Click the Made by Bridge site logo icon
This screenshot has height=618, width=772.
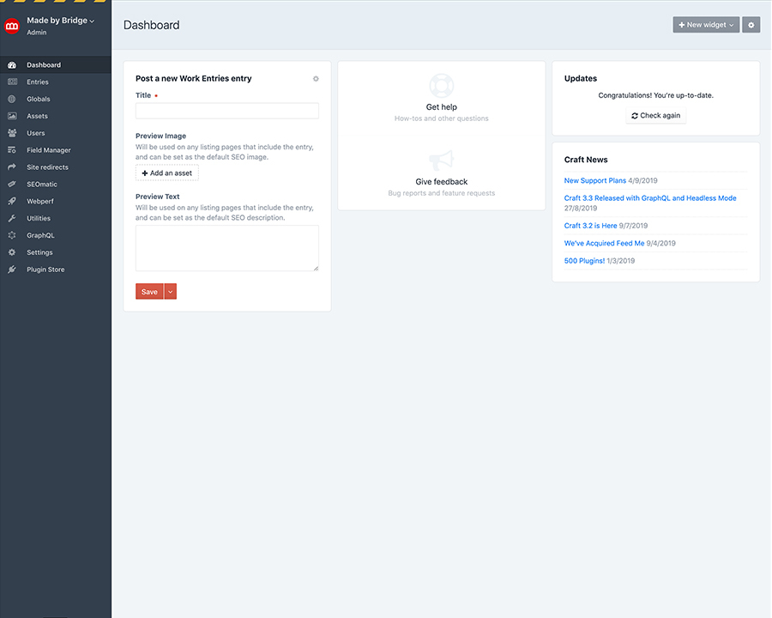pyautogui.click(x=12, y=26)
